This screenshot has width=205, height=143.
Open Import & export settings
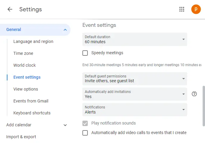[21, 137]
